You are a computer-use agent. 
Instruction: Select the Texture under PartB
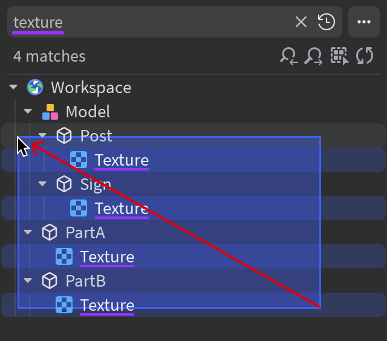coord(107,305)
